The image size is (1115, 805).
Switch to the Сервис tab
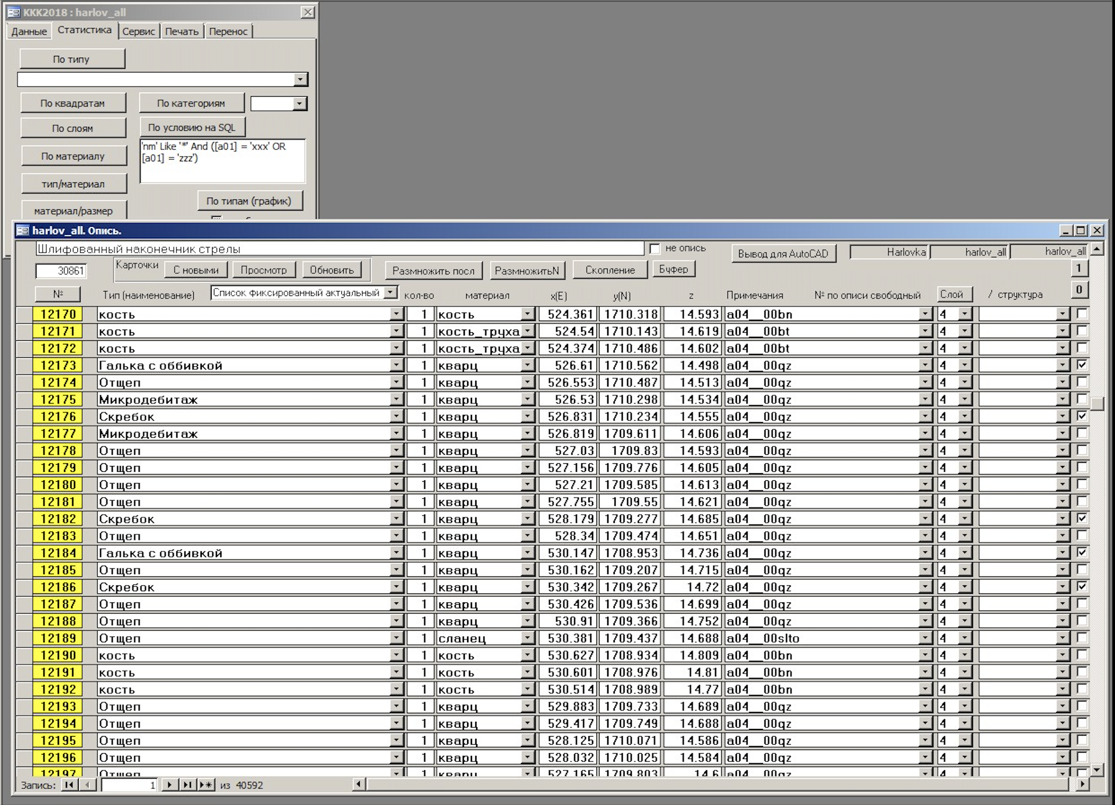point(138,31)
